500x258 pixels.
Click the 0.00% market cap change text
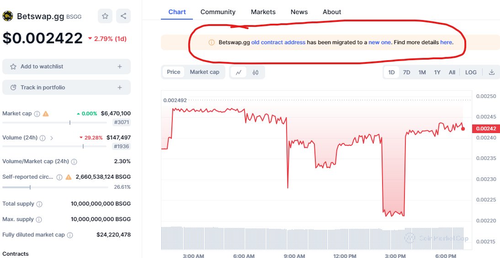(87, 114)
